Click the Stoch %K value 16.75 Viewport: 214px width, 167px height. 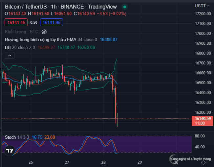pyautogui.click(x=37, y=137)
